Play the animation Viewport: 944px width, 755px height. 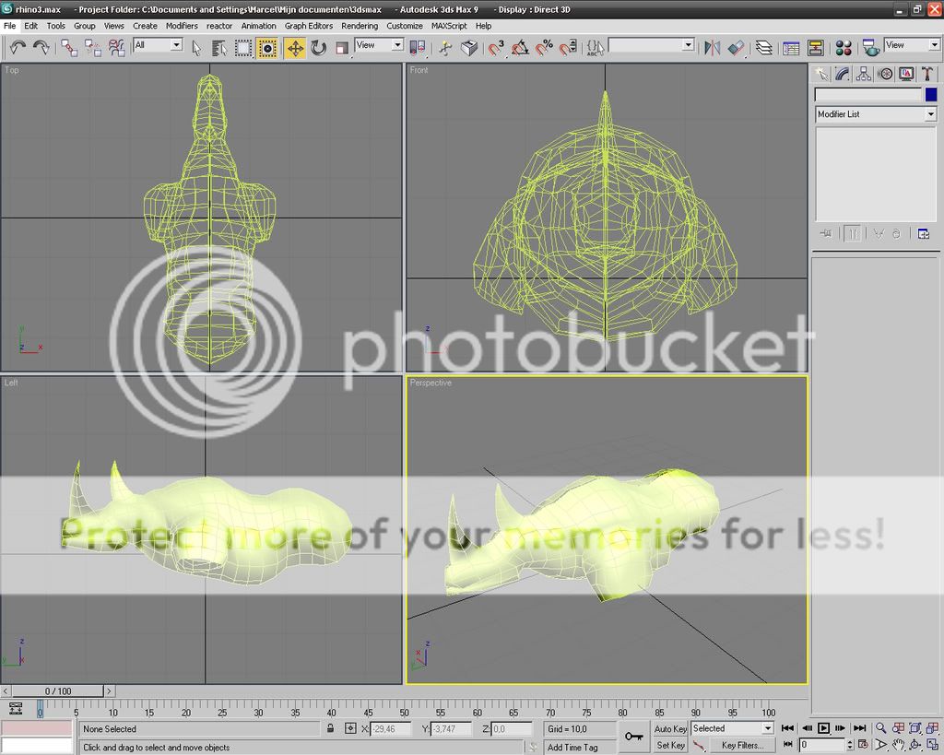click(824, 728)
